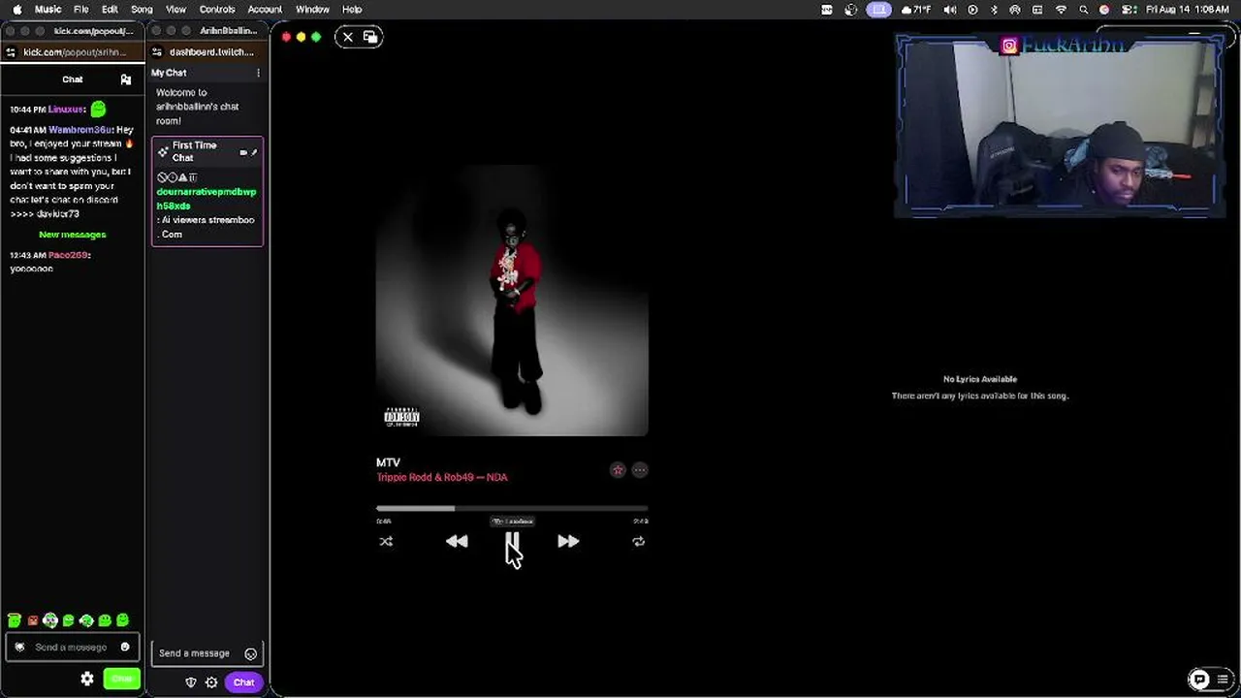Image resolution: width=1241 pixels, height=698 pixels.
Task: Open the My Chat options menu
Action: pyautogui.click(x=258, y=73)
